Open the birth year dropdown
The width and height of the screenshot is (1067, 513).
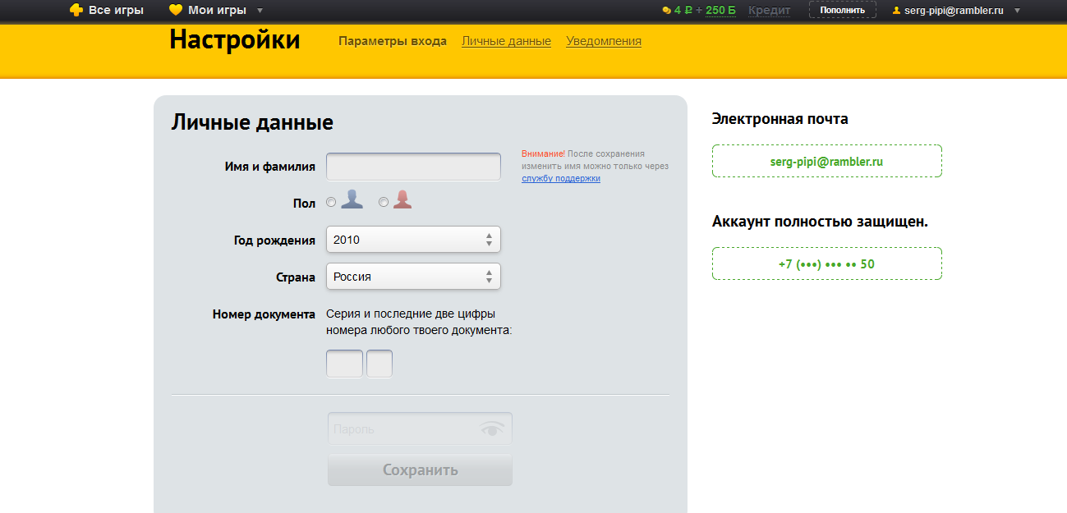point(413,240)
